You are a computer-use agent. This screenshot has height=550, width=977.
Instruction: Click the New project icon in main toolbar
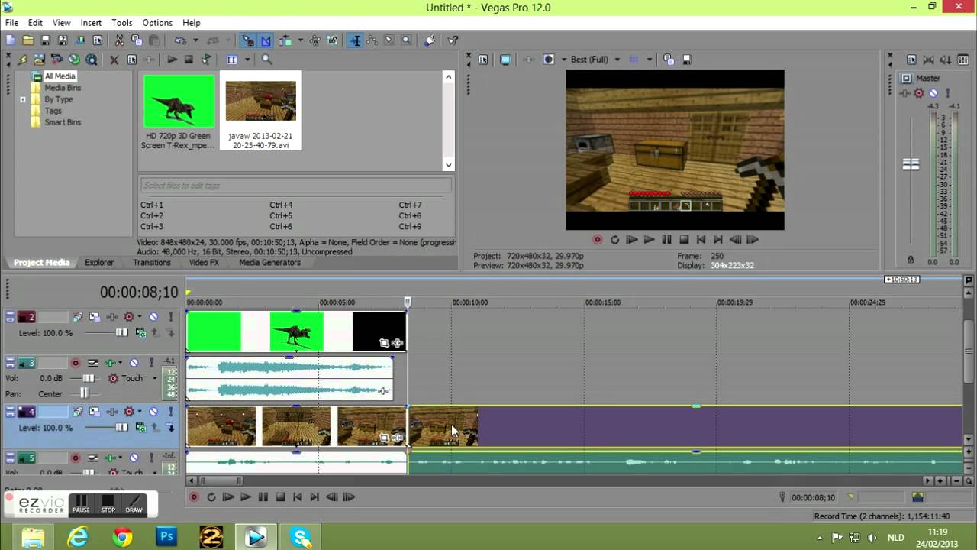point(11,40)
